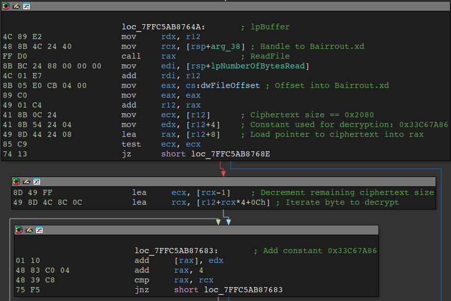Click the 'call rax' instruction
Screen dimensions: 451x301
click(148, 57)
